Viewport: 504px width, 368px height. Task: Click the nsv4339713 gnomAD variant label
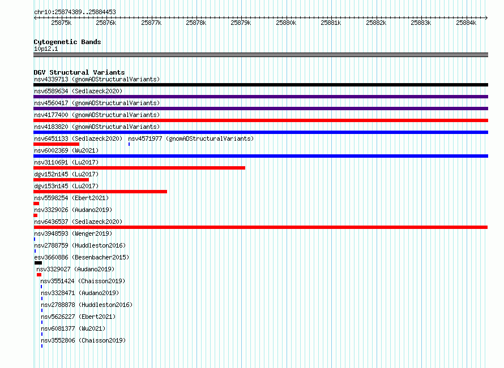(97, 79)
